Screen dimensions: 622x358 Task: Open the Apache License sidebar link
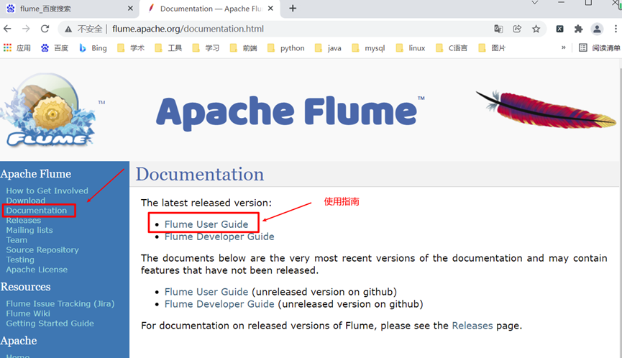[x=37, y=270]
